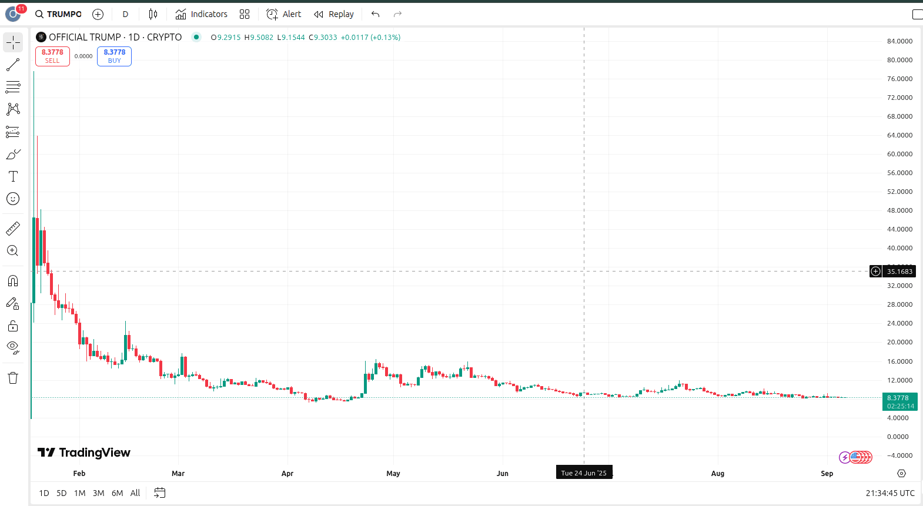Open the candlestick chart style selector
Image resolution: width=923 pixels, height=506 pixels.
click(153, 14)
